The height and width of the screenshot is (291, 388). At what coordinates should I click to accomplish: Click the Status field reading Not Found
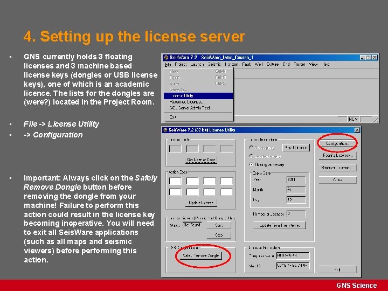point(192,225)
